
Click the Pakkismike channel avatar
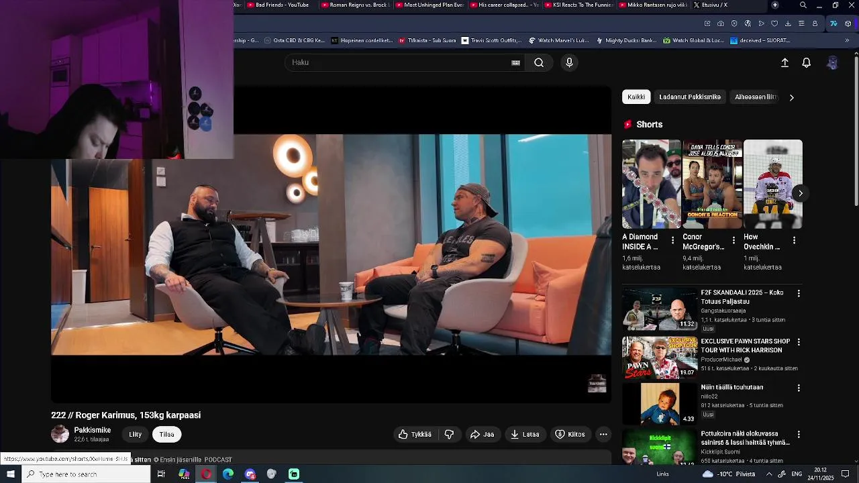[x=60, y=434]
